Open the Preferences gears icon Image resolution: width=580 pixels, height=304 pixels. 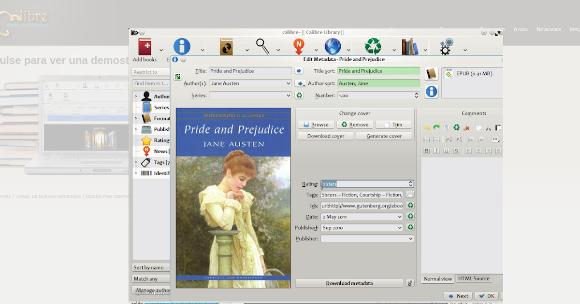coord(446,47)
